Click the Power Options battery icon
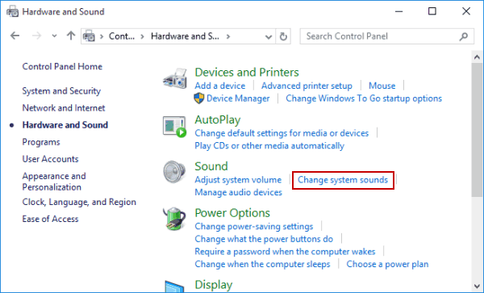Image resolution: width=484 pixels, height=293 pixels. tap(175, 219)
